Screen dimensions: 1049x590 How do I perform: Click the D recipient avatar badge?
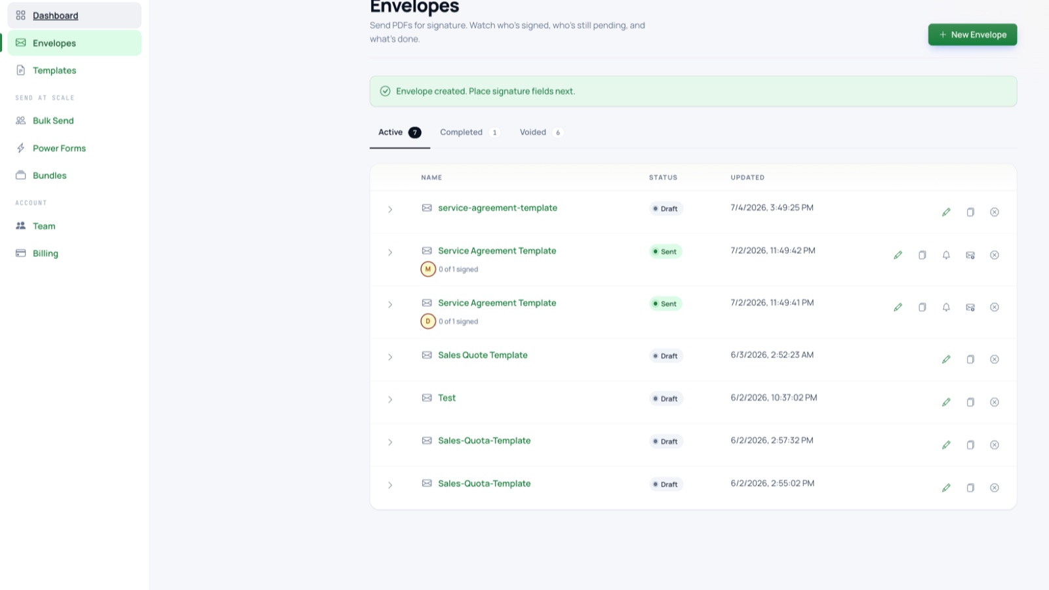point(428,321)
